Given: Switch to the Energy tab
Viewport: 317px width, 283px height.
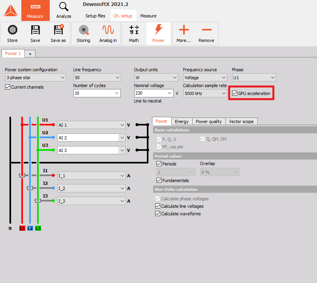Looking at the screenshot, I should (182, 122).
